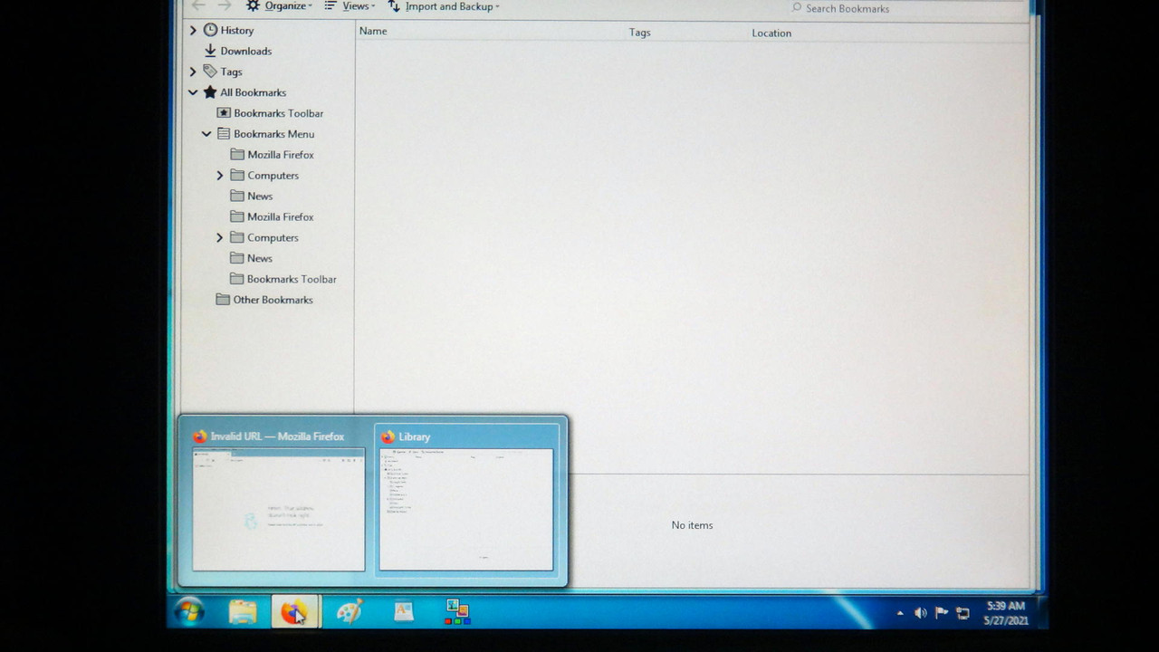This screenshot has width=1159, height=652.
Task: Click the back arrow in Library toolbar
Action: [x=198, y=6]
